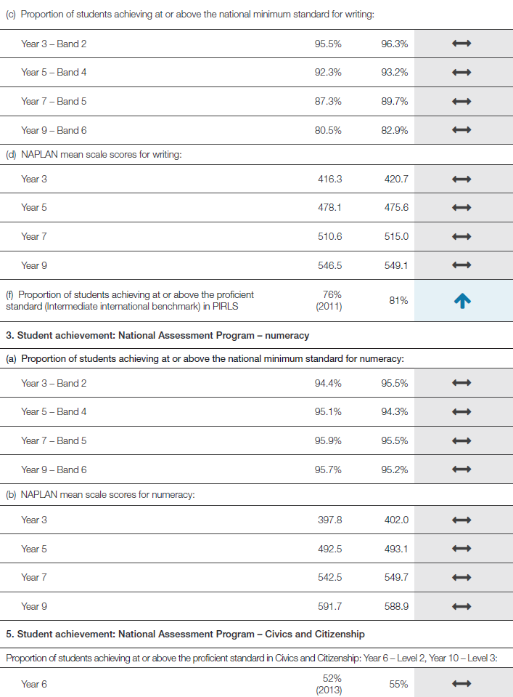Click the NAPLAN mean scale scores for writing subheading
This screenshot has width=513, height=697.
(x=99, y=154)
